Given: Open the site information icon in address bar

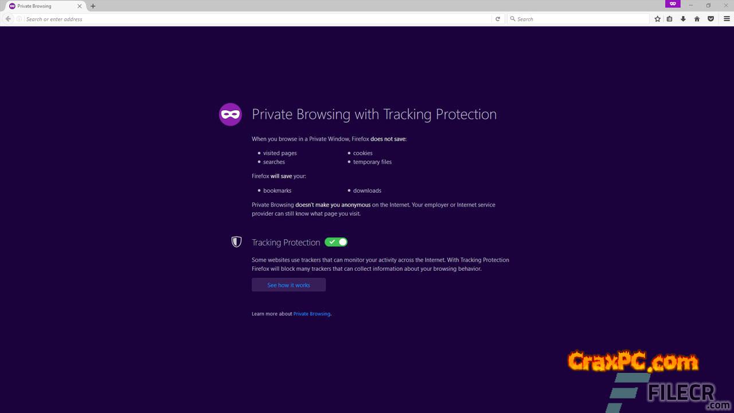Looking at the screenshot, I should (x=19, y=19).
